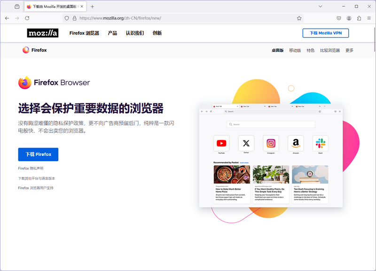Click the 下载 Firefox button
Screen dimensions: 376x271
(38, 155)
